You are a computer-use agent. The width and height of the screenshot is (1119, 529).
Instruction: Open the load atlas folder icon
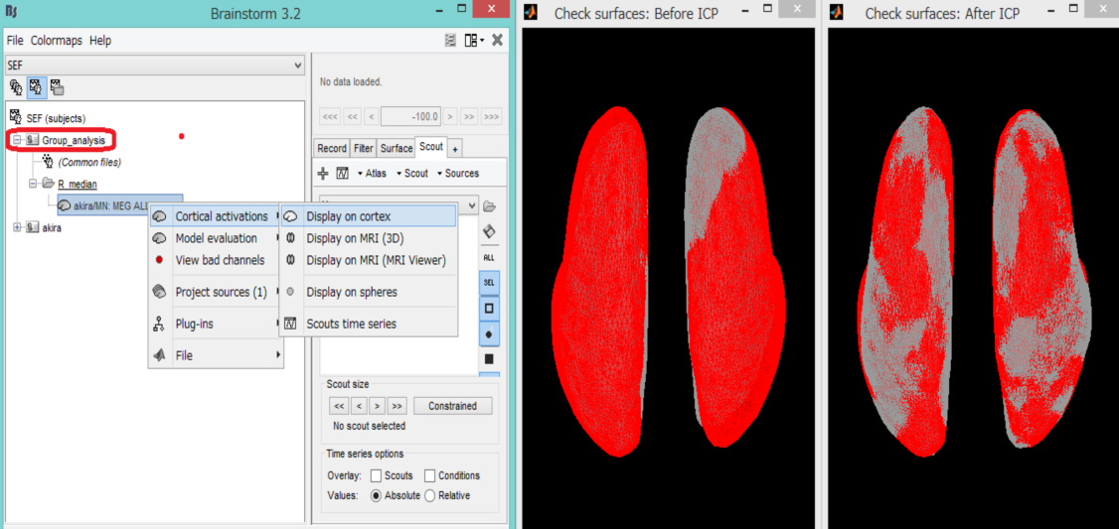[x=489, y=206]
